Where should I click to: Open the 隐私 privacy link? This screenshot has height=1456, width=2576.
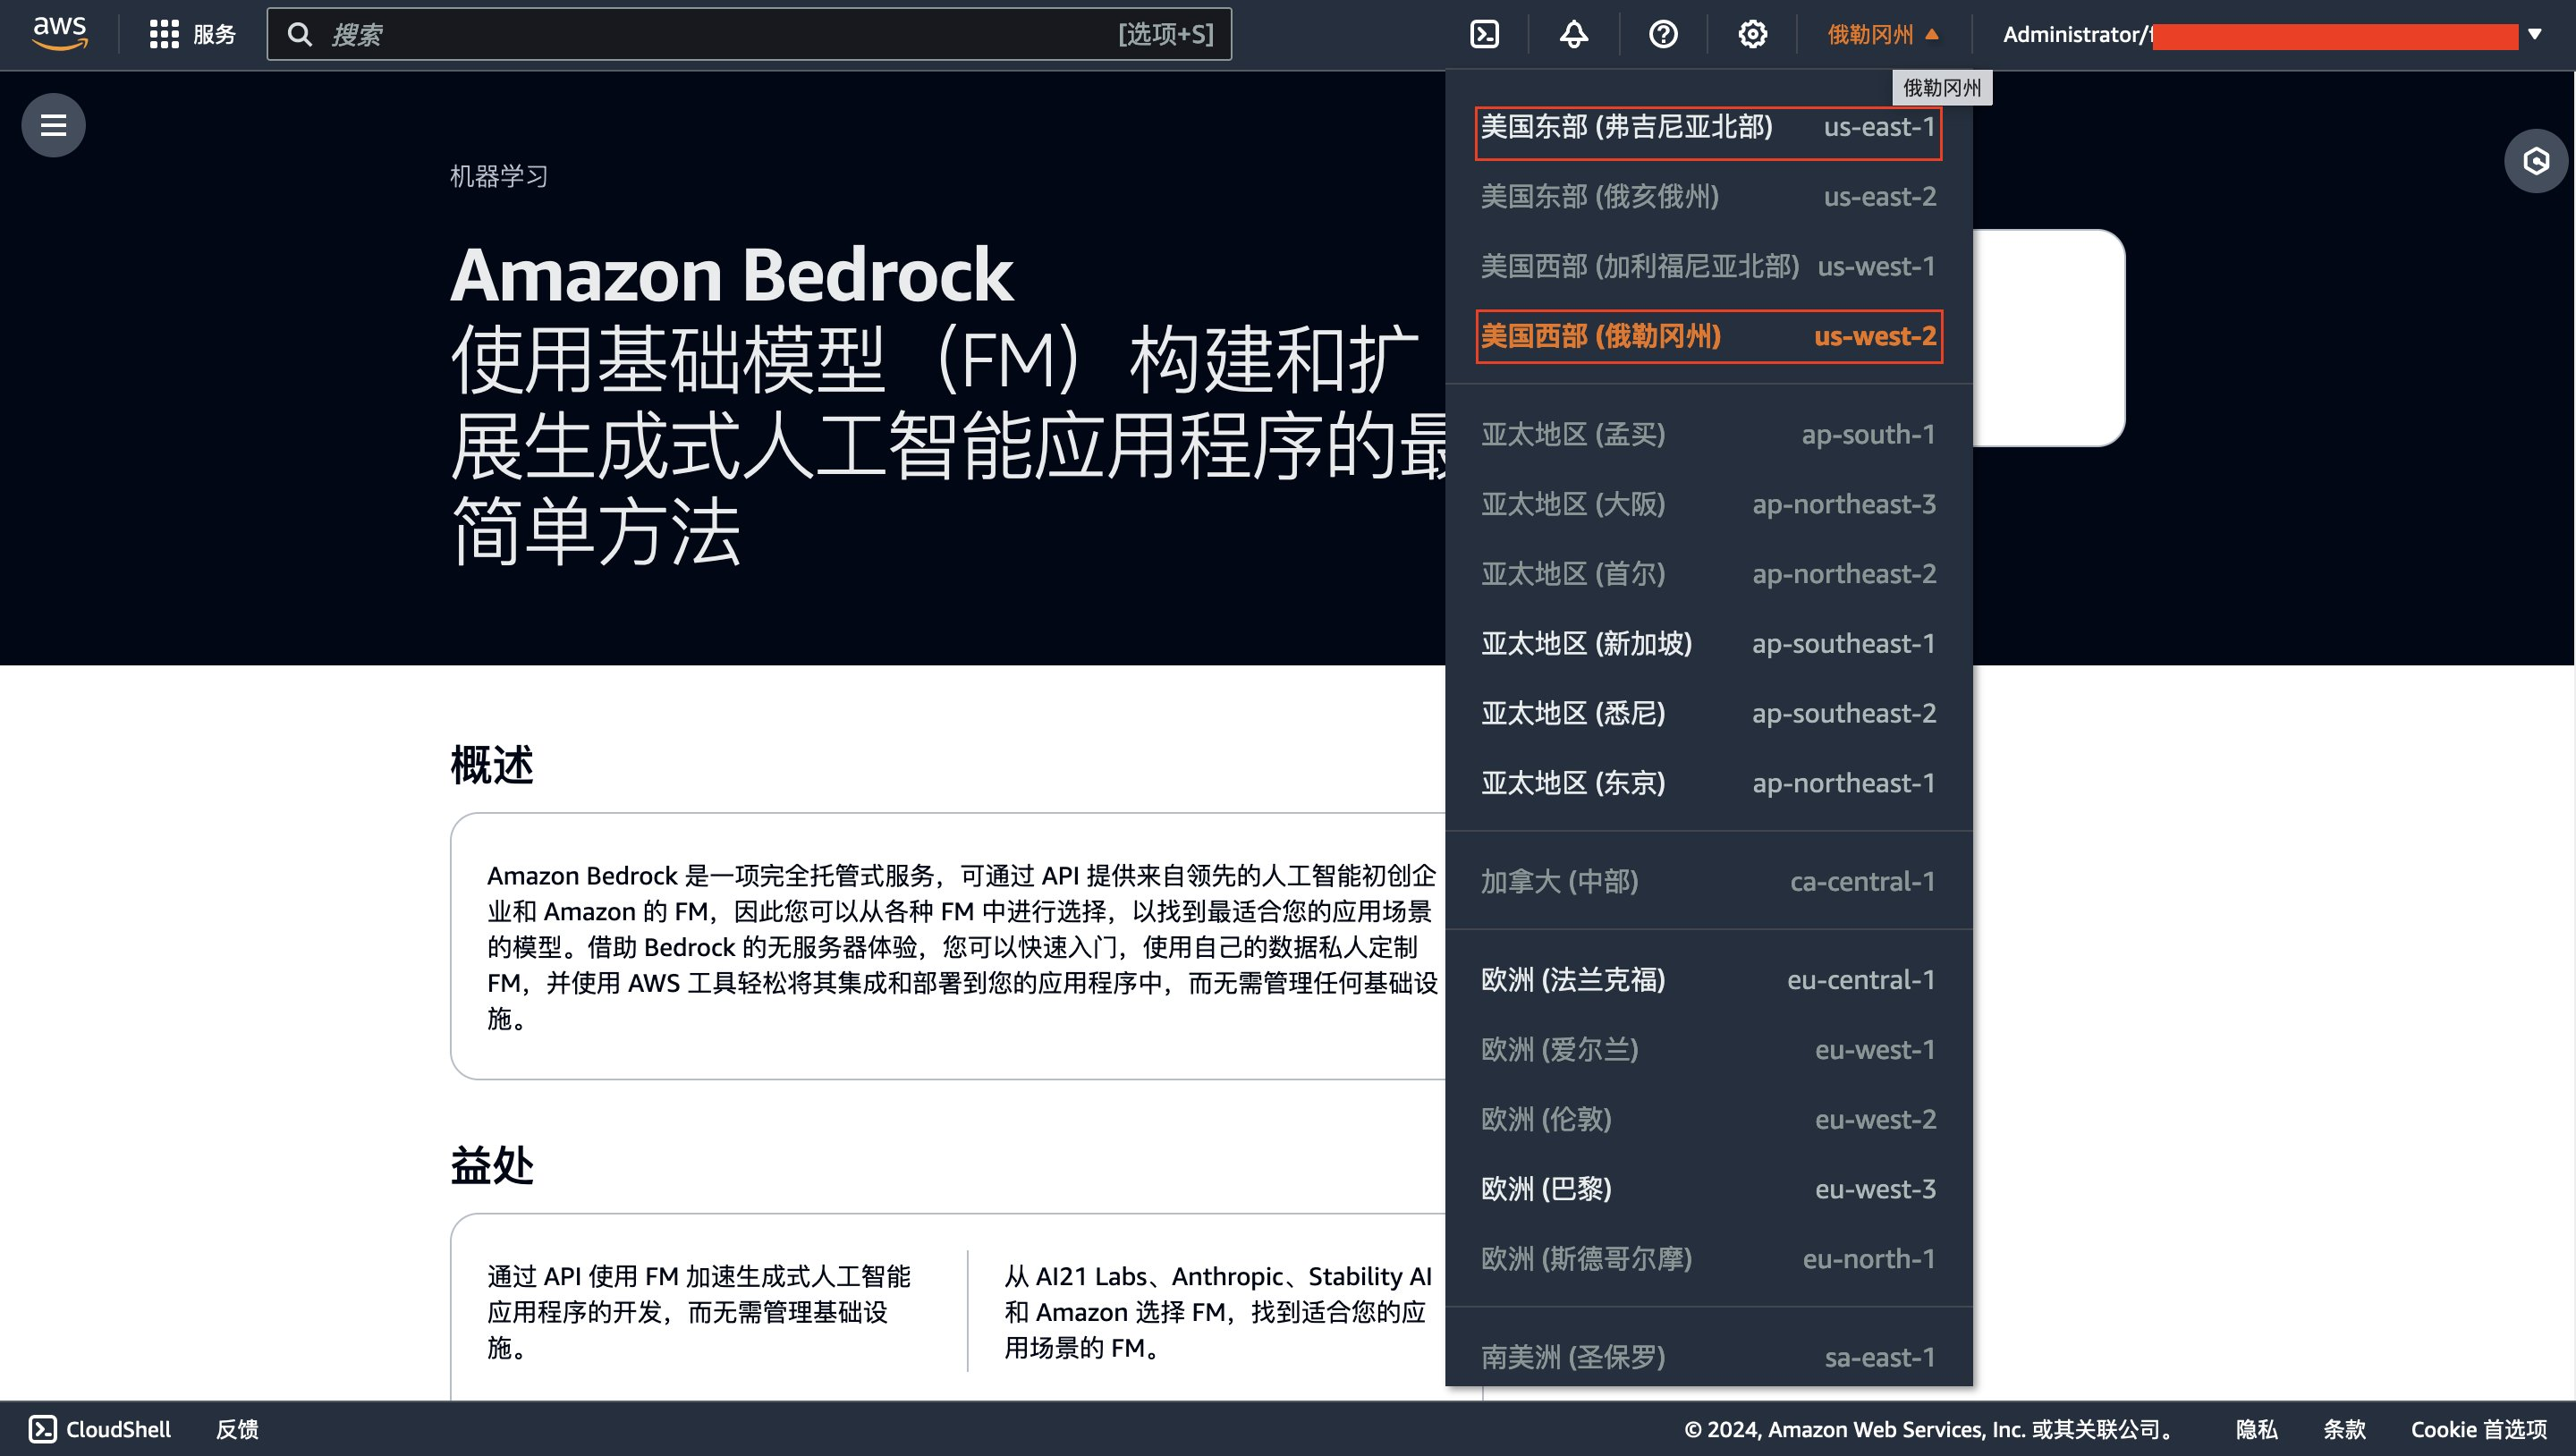tap(2256, 1428)
